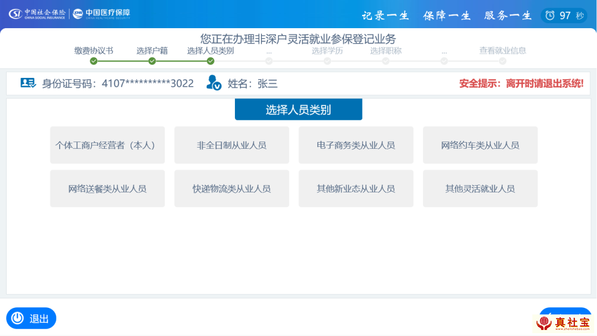Click the 真社宝 logo in bottom corner
The width and height of the screenshot is (597, 336).
pos(564,323)
